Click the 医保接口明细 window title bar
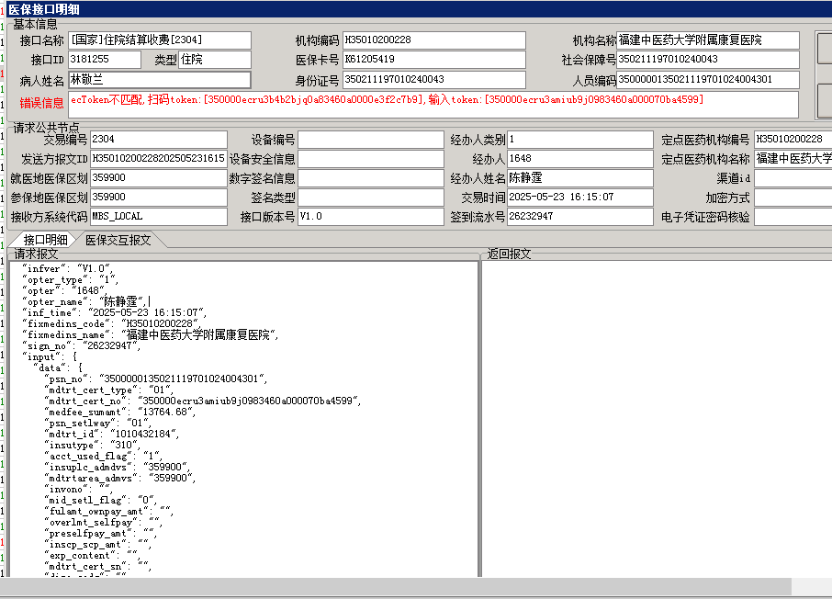This screenshot has width=832, height=599. point(419,9)
